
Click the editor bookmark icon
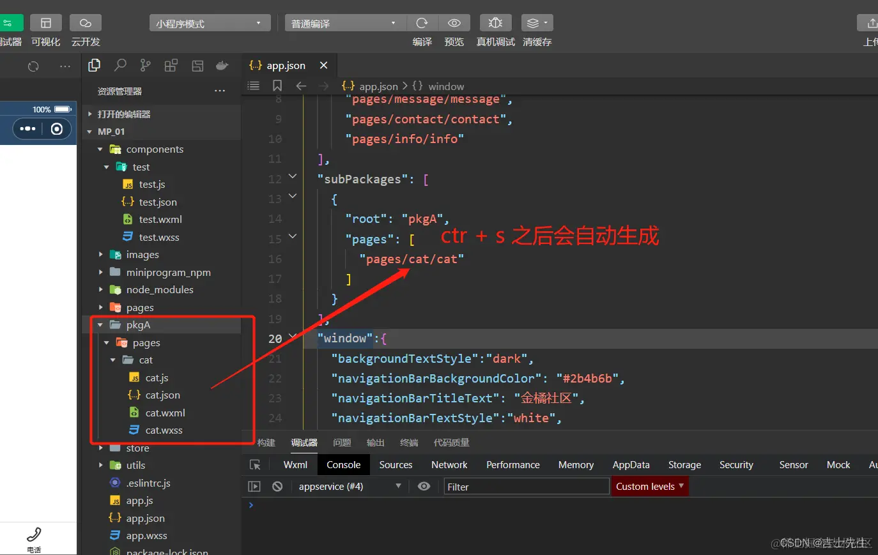pyautogui.click(x=277, y=86)
